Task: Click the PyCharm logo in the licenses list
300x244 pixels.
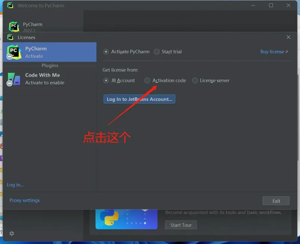Action: click(x=14, y=52)
